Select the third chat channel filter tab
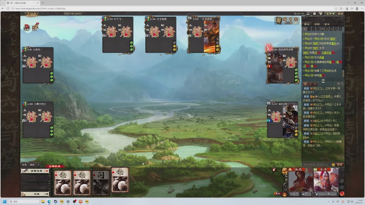 315,84
